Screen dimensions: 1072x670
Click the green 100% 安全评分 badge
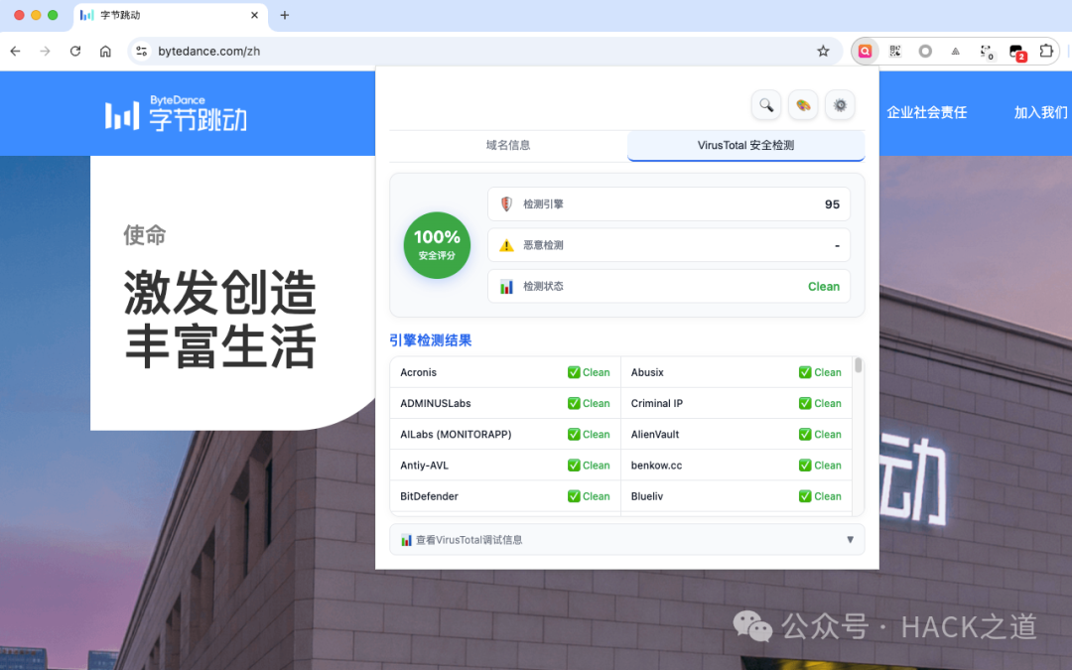click(x=437, y=242)
